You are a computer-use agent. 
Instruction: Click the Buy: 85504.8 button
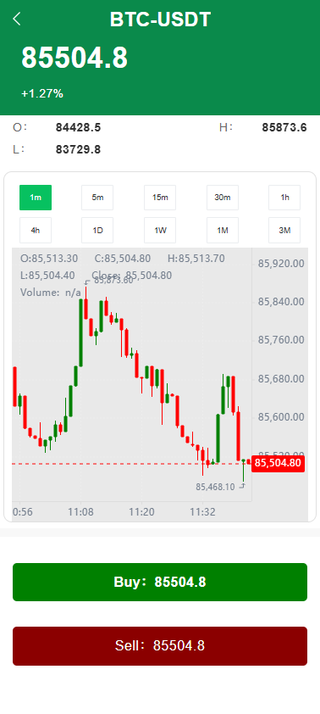pos(160,582)
